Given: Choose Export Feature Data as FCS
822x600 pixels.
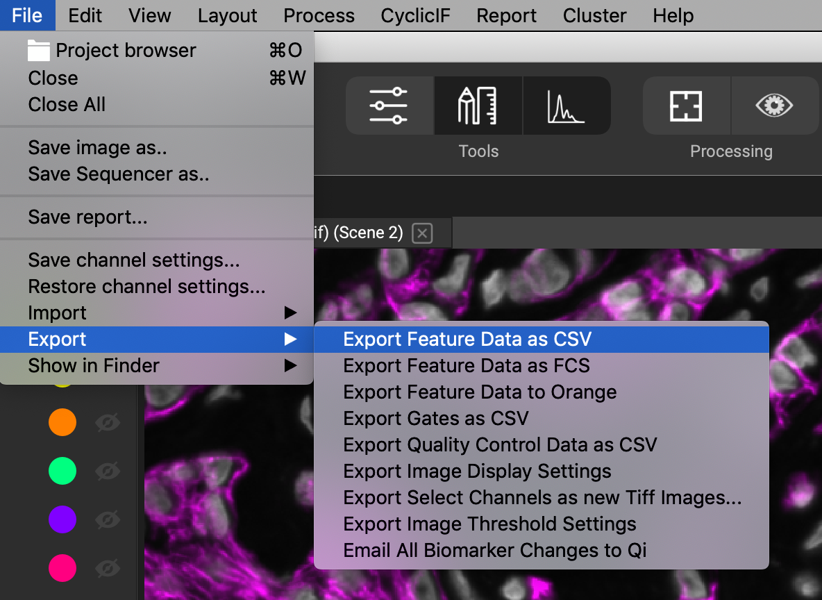Looking at the screenshot, I should (x=542, y=365).
